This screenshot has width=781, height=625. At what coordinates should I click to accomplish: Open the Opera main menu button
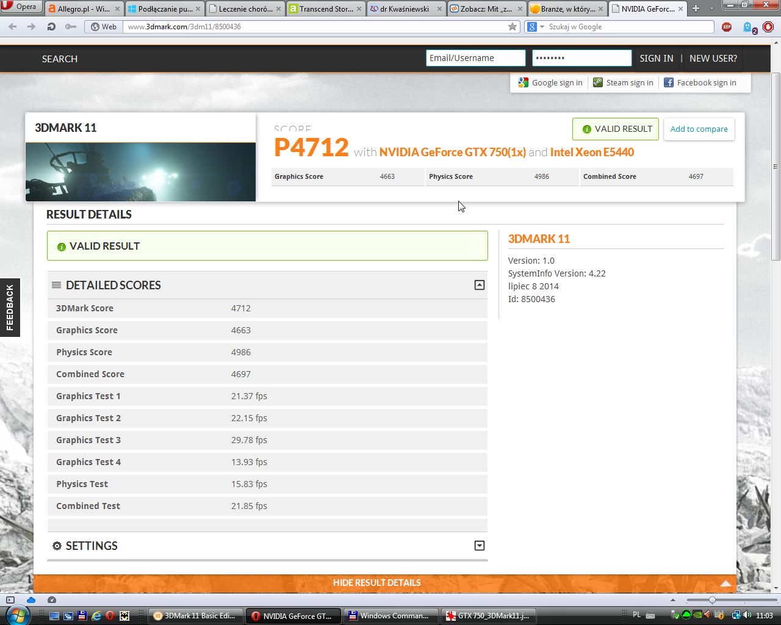pos(20,7)
